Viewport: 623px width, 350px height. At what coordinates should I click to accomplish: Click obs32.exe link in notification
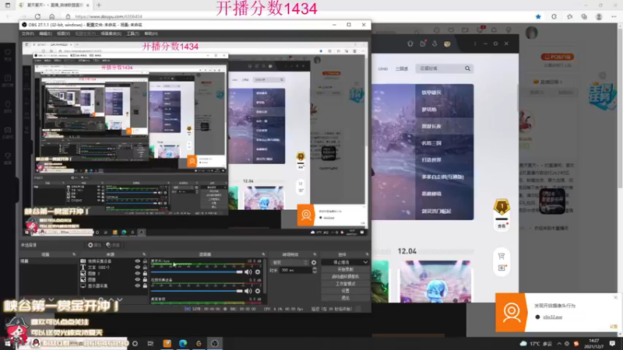click(553, 317)
